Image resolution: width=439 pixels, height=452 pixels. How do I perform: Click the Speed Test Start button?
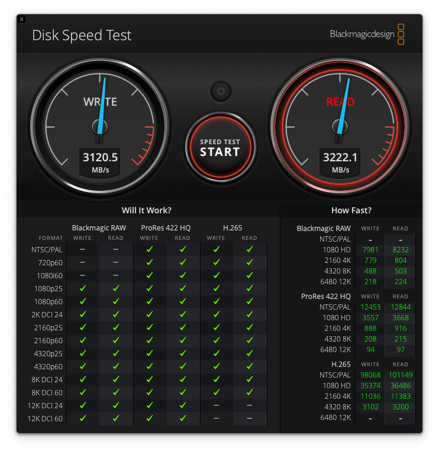(x=221, y=147)
